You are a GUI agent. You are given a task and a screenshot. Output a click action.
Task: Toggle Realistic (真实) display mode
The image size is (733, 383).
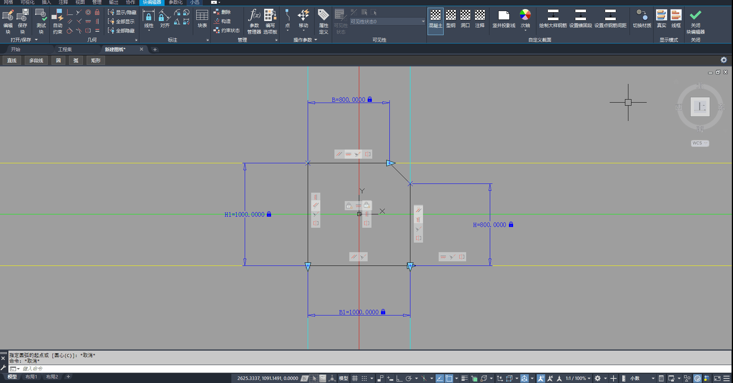[662, 19]
